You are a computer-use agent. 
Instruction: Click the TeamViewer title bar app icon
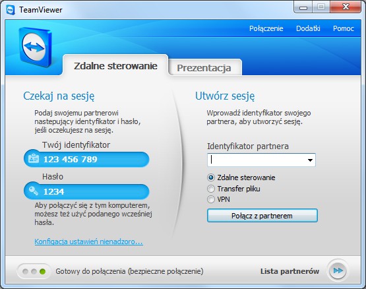point(11,10)
